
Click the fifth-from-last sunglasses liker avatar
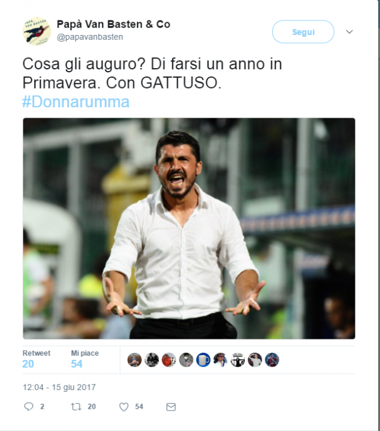pyautogui.click(x=221, y=360)
